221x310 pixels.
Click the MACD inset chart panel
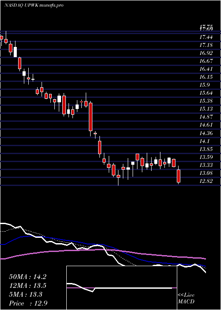click(122, 288)
